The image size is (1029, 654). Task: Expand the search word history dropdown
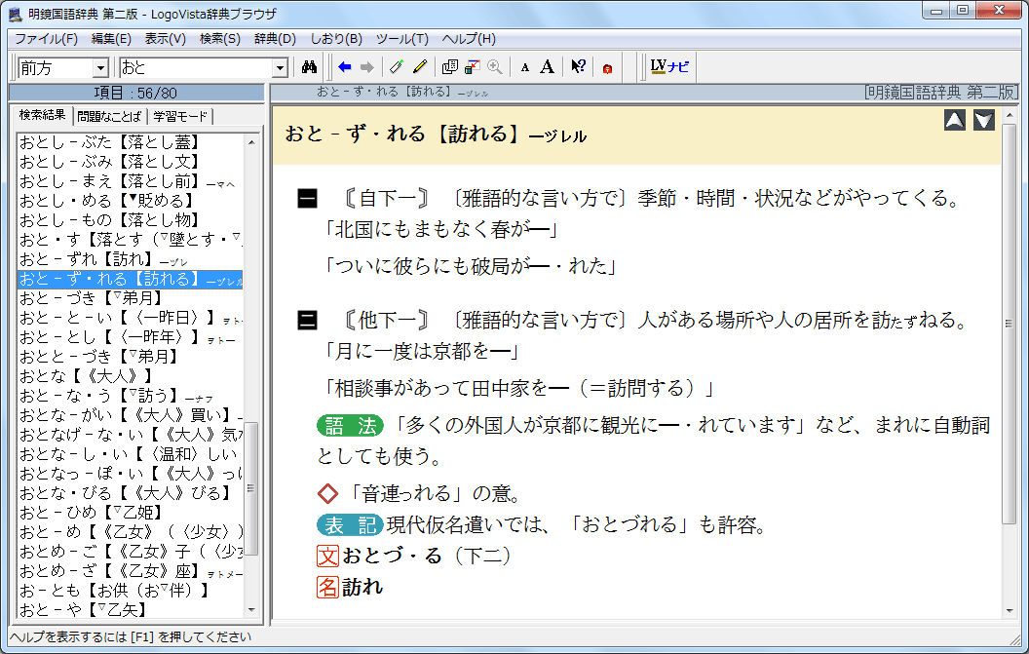(281, 68)
